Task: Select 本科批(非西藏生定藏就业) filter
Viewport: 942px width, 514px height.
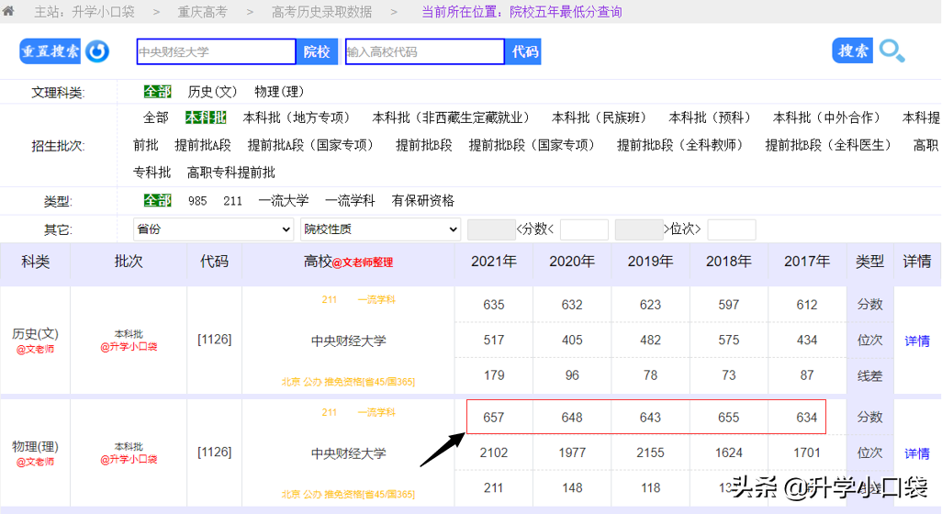Action: point(451,117)
